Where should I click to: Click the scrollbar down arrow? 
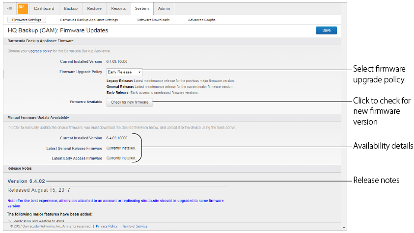coord(344,227)
